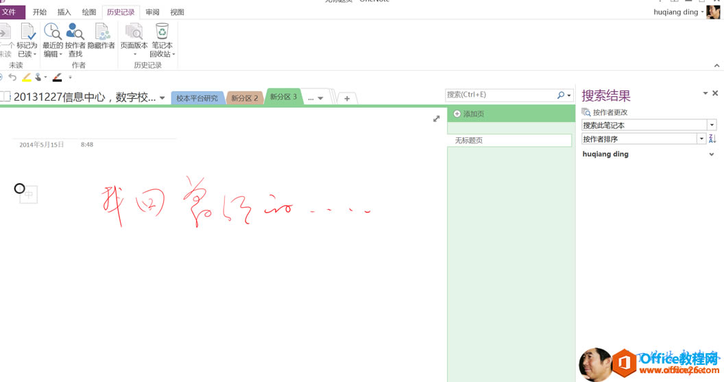Click the page date 2014年5月15日

coord(42,145)
